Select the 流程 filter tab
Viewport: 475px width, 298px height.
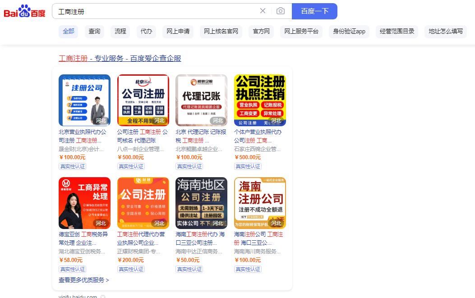(x=120, y=32)
